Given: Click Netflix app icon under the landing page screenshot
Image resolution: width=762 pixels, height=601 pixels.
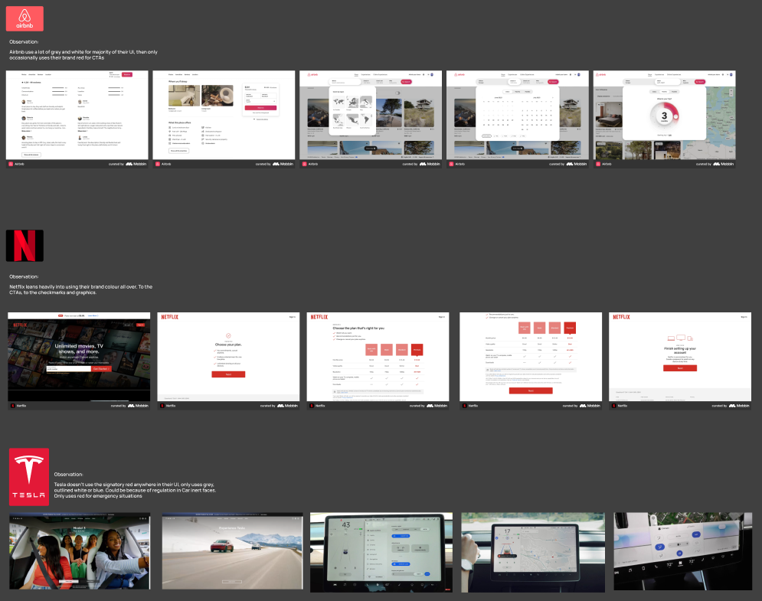Looking at the screenshot, I should (12, 406).
